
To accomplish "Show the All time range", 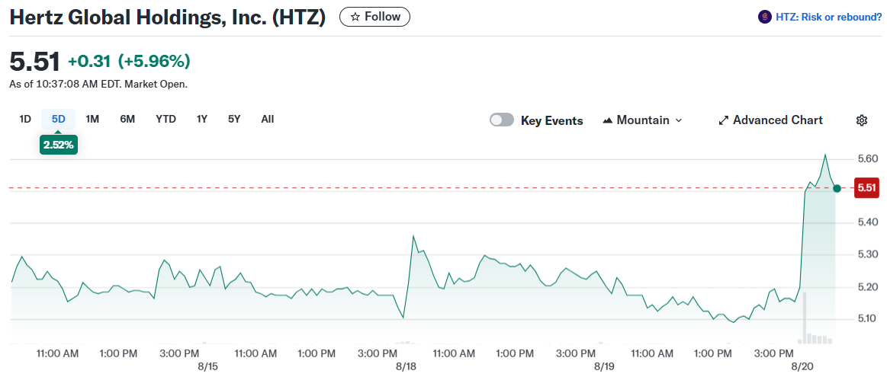I will [x=268, y=120].
